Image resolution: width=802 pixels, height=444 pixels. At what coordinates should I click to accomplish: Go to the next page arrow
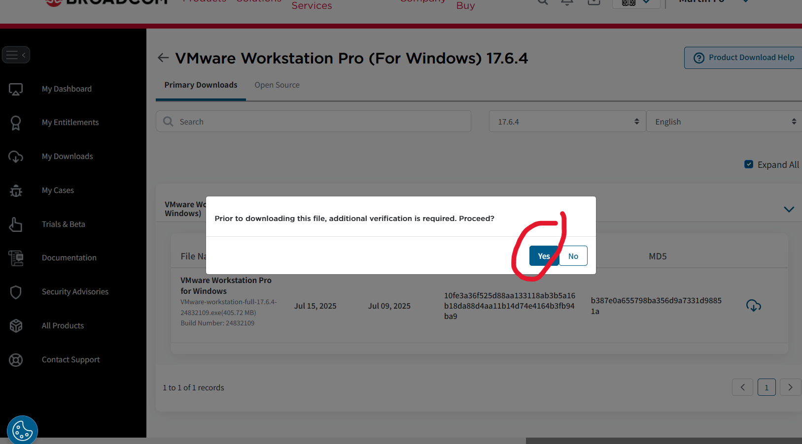(790, 387)
